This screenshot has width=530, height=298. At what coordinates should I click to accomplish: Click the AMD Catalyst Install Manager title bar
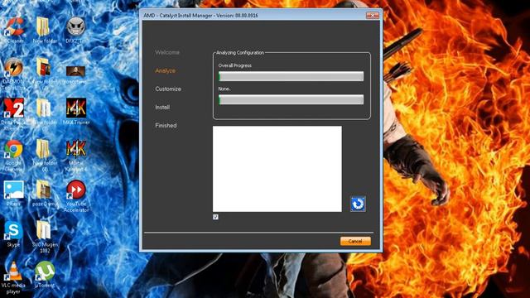click(x=253, y=15)
